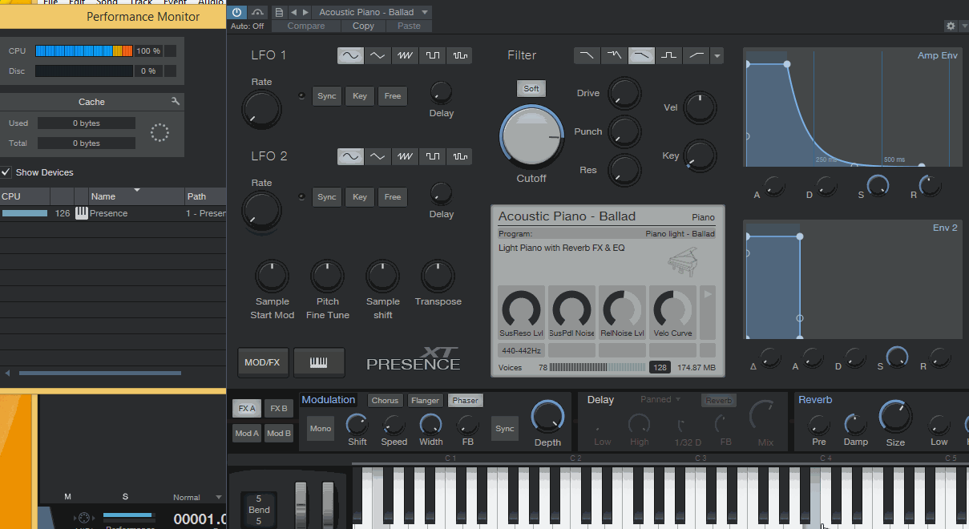
Task: Select LFO 1 sine waveform
Action: pyautogui.click(x=350, y=55)
